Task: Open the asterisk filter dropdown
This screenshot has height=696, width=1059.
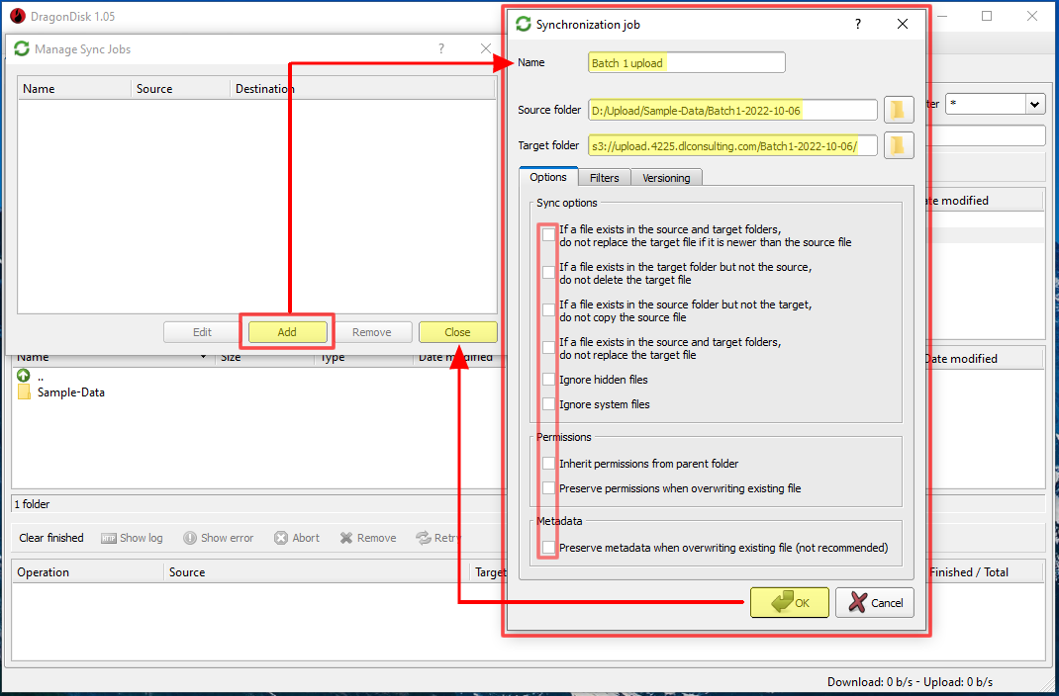Action: (1034, 103)
